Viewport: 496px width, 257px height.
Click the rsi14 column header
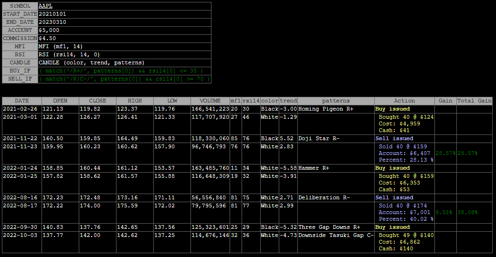click(x=251, y=101)
